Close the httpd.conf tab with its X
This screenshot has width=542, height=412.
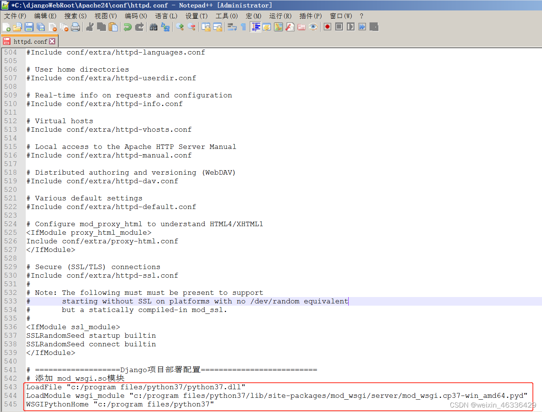point(52,41)
